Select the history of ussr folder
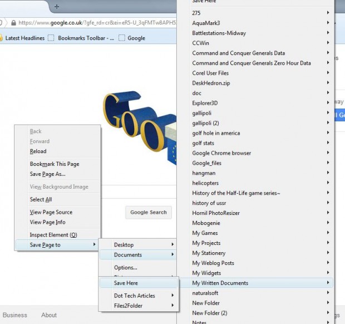 [x=255, y=203]
